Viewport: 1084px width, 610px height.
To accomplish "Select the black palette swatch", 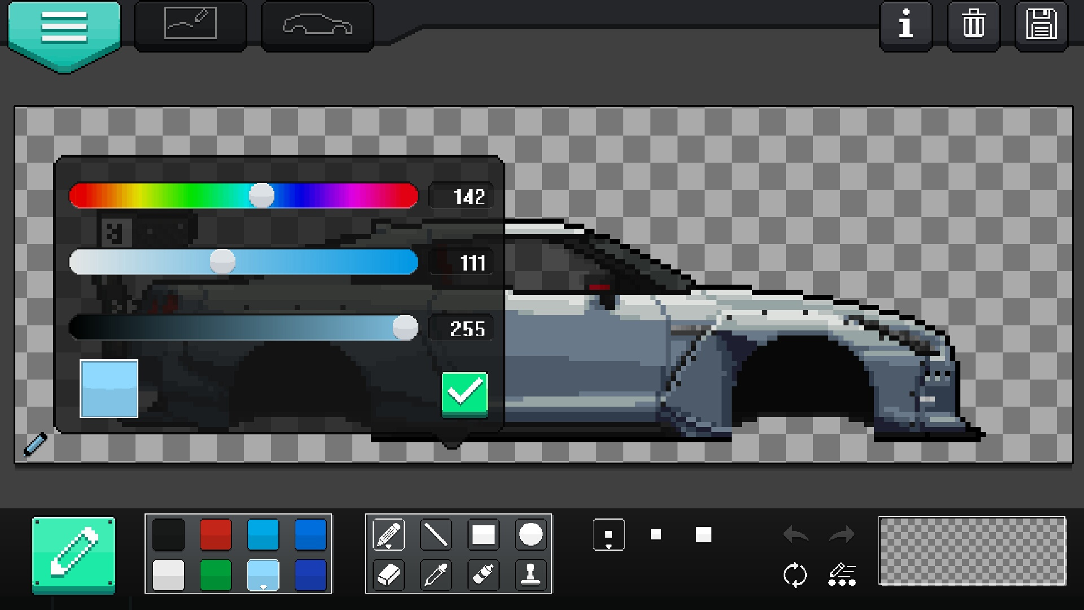I will [168, 534].
